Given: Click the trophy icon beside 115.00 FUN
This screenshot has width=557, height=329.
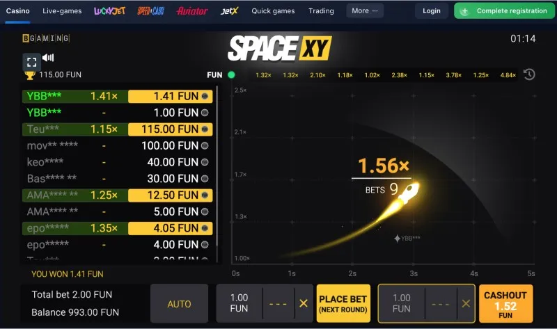Looking at the screenshot, I should pos(30,75).
